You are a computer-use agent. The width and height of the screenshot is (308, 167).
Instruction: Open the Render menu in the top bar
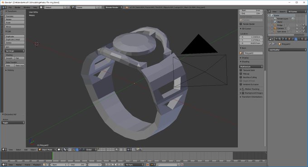(x=18, y=7)
